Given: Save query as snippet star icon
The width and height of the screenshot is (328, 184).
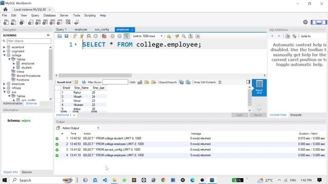Looking at the screenshot, I should point(169,36).
